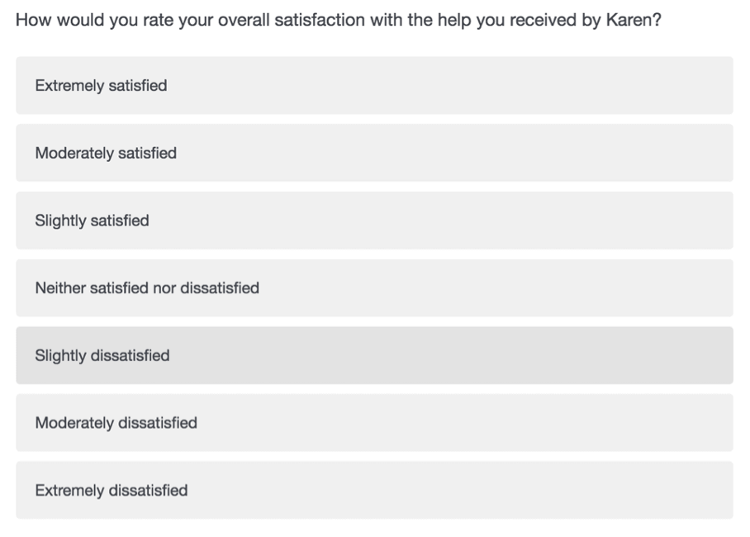Viewport: 750px width, 537px height.
Task: Click the darker gray hovered answer row
Action: [x=374, y=355]
